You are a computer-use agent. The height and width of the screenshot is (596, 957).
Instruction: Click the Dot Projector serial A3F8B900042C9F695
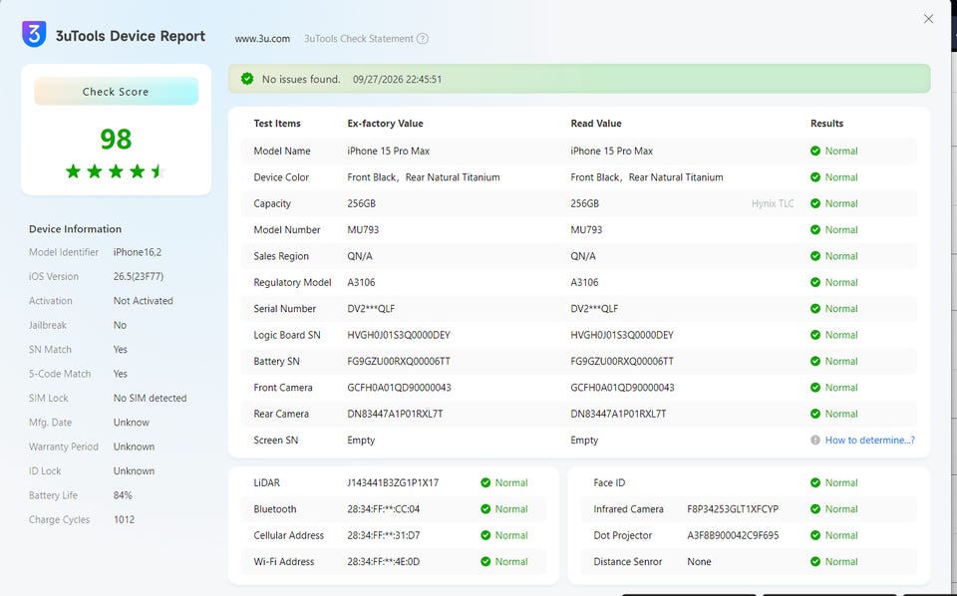[x=733, y=535]
